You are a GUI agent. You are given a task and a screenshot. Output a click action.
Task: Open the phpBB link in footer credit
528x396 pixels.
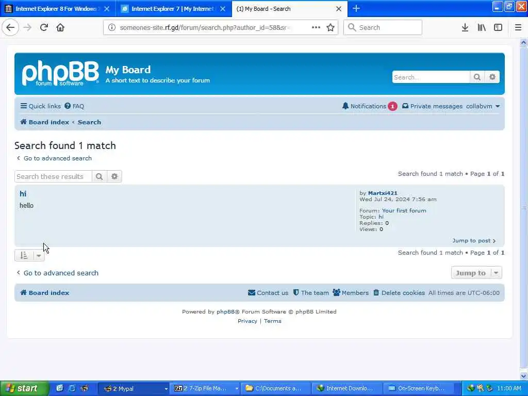pyautogui.click(x=227, y=312)
